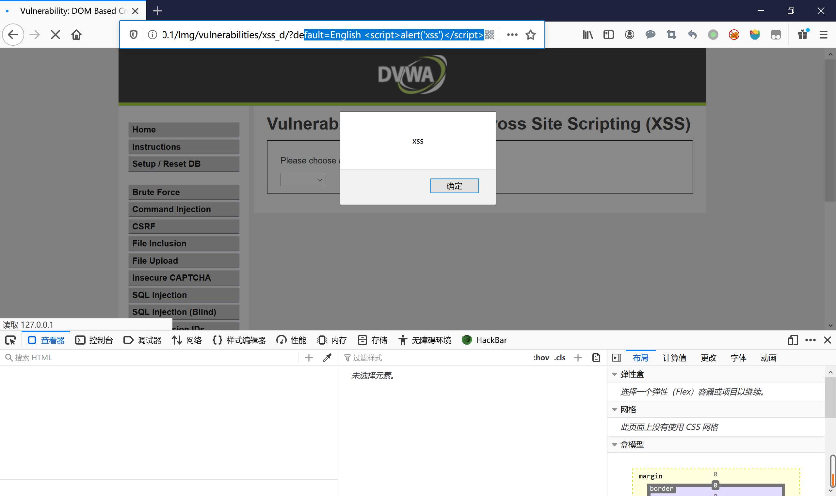Toggle the three-pane inspector layout icon
This screenshot has height=496, width=836.
coord(616,358)
